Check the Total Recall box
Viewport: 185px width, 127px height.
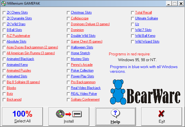[x=132, y=13]
